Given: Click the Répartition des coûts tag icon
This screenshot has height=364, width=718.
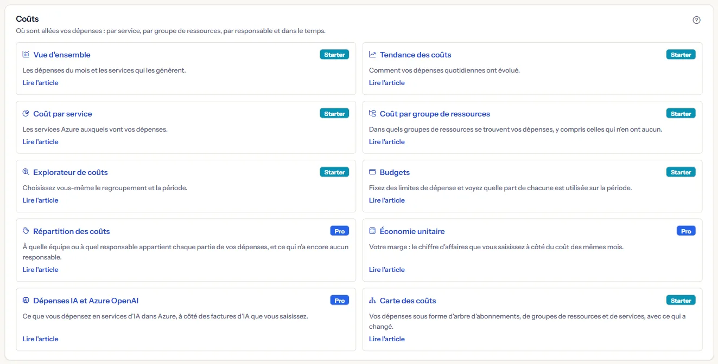Looking at the screenshot, I should point(26,231).
